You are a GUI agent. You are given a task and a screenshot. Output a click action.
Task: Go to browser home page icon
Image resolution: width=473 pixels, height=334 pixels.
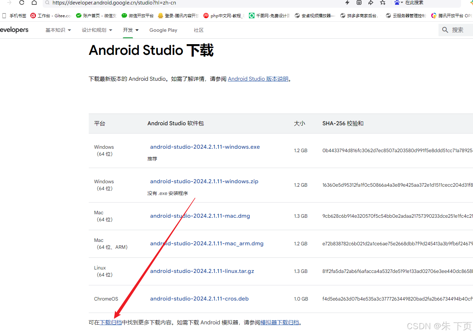pyautogui.click(x=34, y=2)
